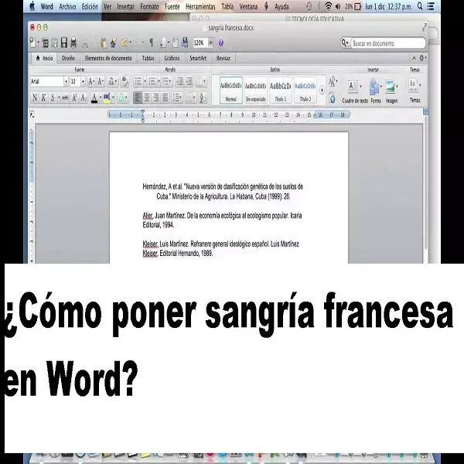464x464 pixels.
Task: Apply subscript formatting
Action: coord(84,97)
